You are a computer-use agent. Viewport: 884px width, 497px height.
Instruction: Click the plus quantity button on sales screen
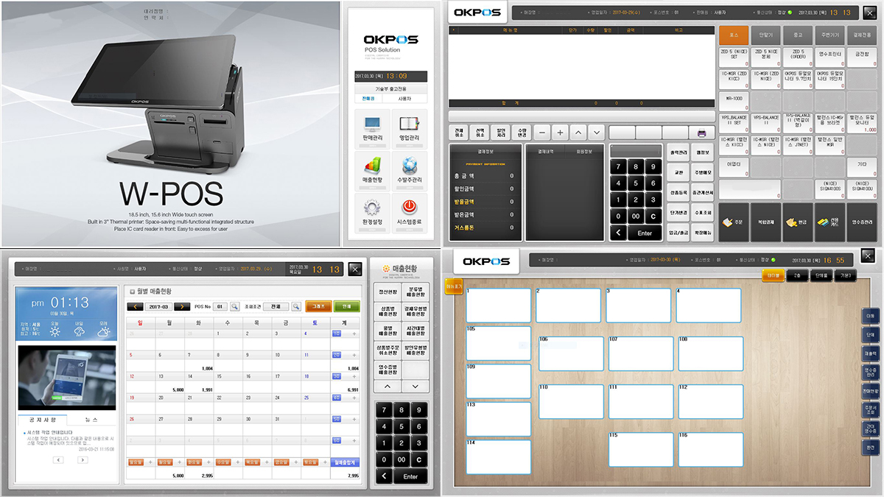[x=560, y=133]
